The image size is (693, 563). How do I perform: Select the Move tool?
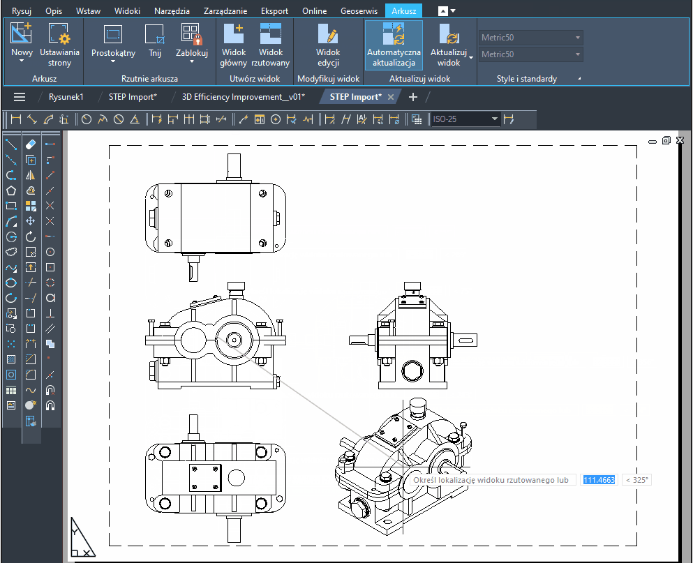click(x=31, y=221)
